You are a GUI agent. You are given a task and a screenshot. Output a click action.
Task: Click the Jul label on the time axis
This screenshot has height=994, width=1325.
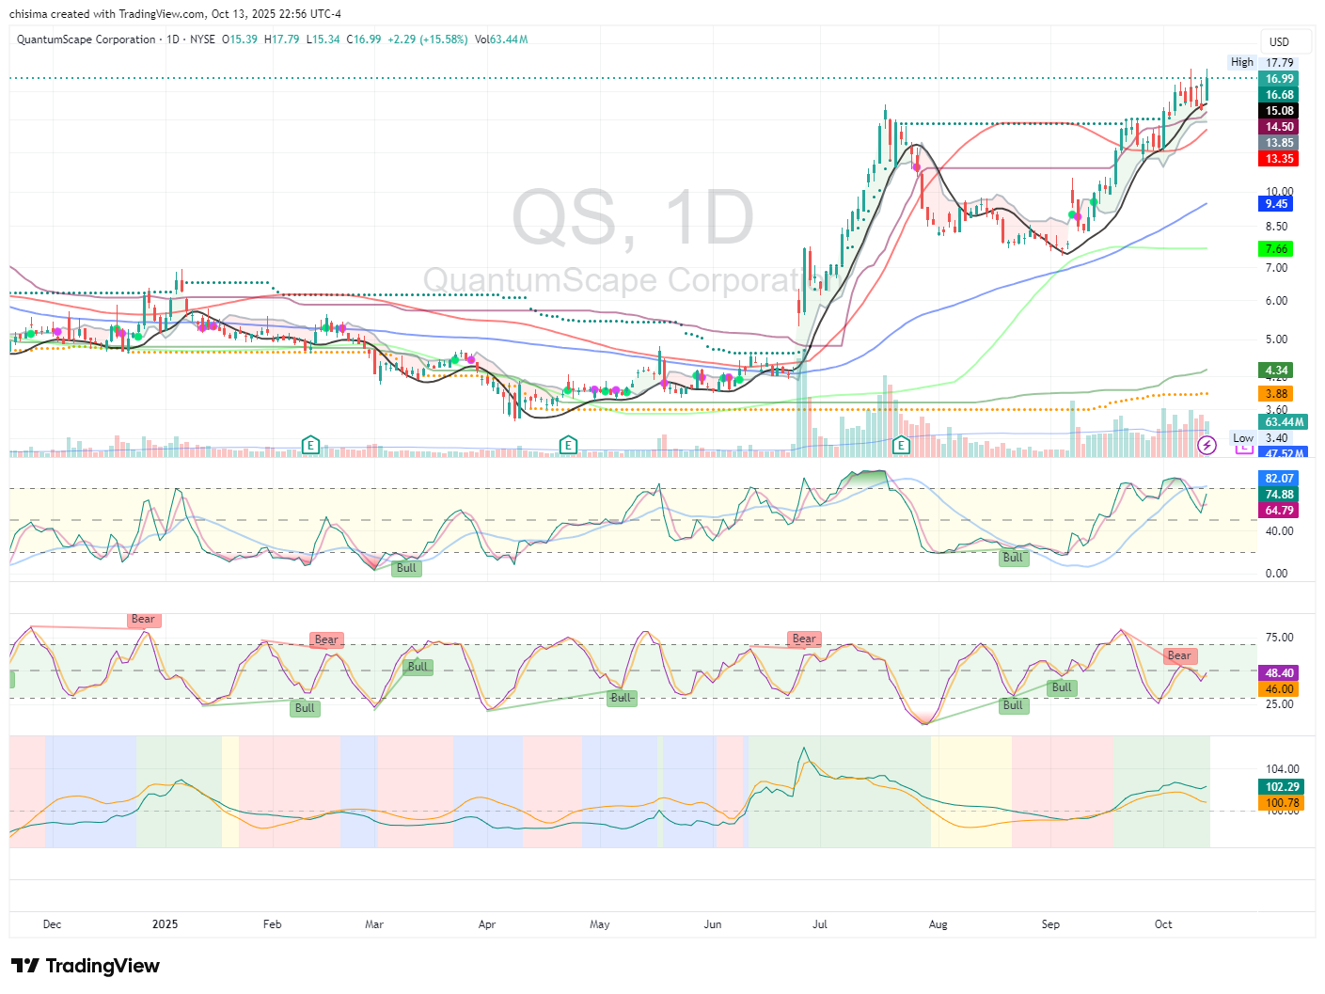point(820,924)
